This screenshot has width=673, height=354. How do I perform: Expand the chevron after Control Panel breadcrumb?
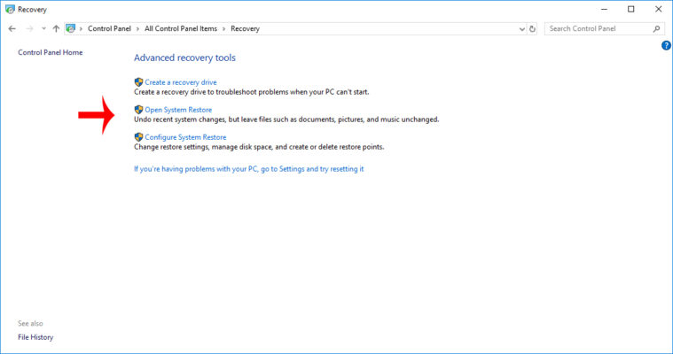click(x=138, y=28)
